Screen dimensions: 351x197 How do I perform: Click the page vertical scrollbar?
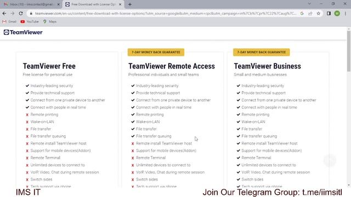coord(349,51)
